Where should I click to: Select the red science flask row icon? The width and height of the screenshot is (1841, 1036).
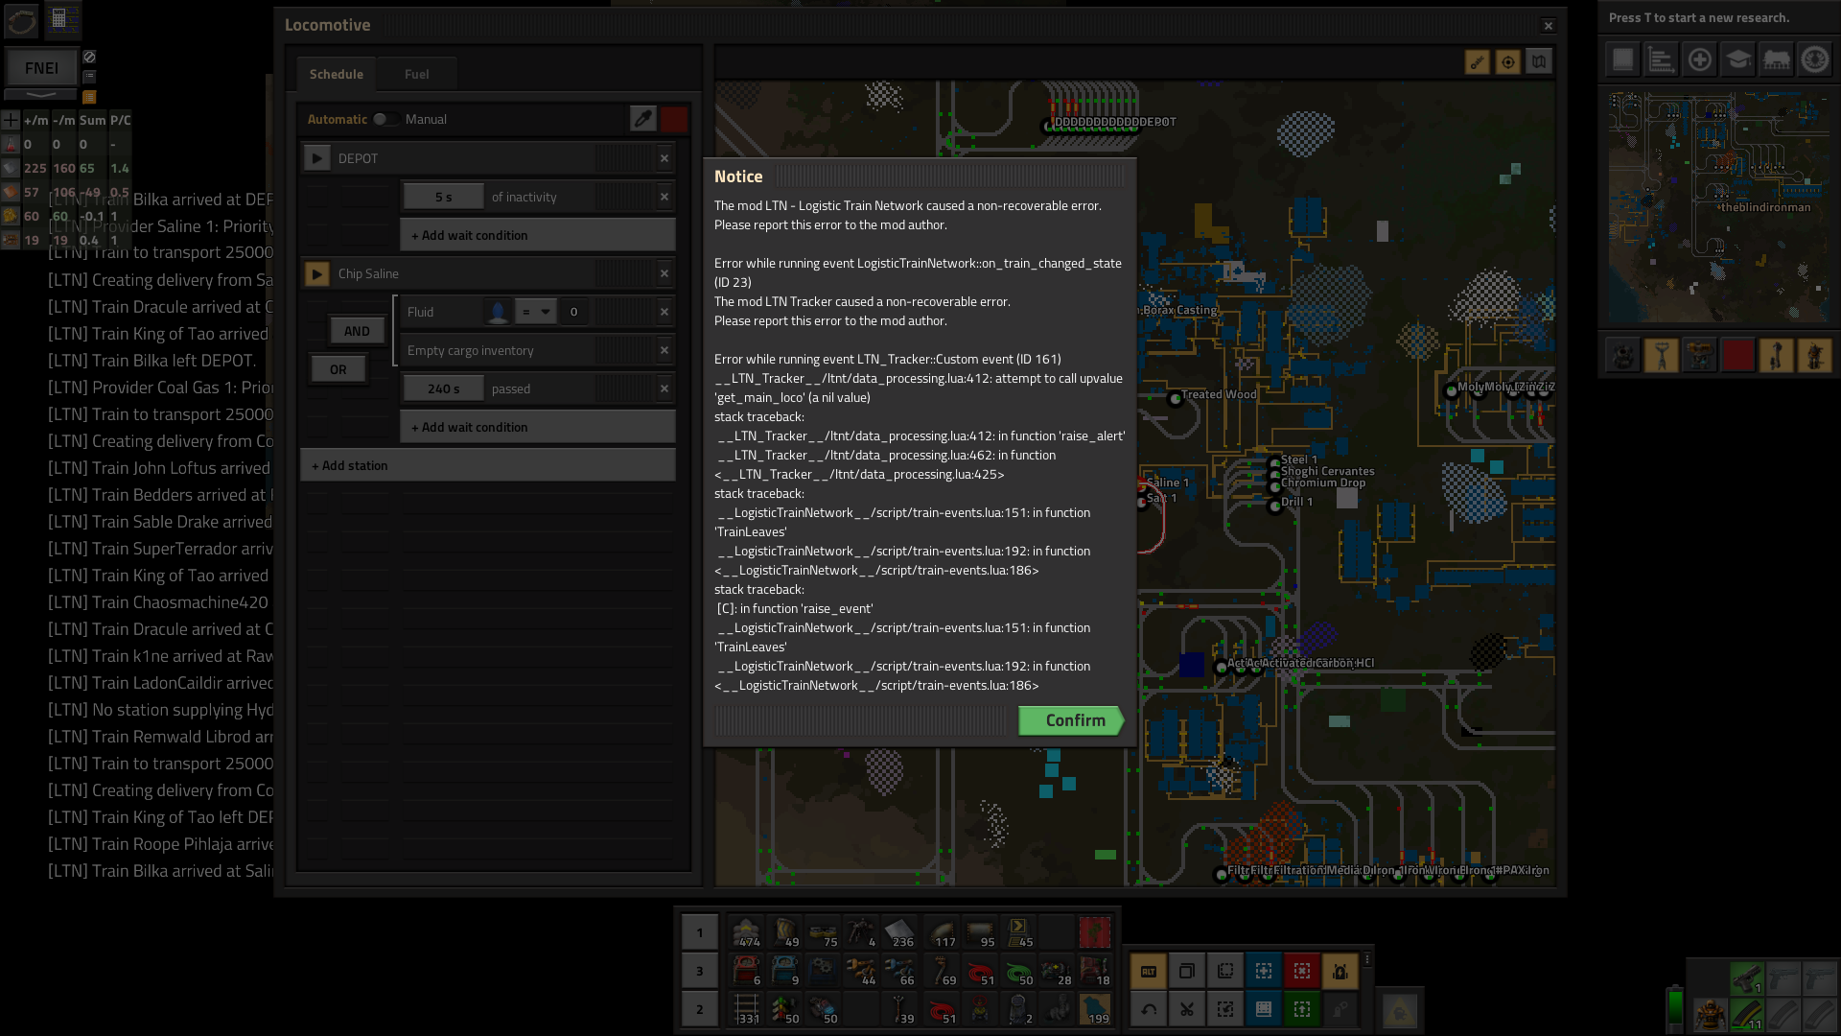pyautogui.click(x=11, y=145)
